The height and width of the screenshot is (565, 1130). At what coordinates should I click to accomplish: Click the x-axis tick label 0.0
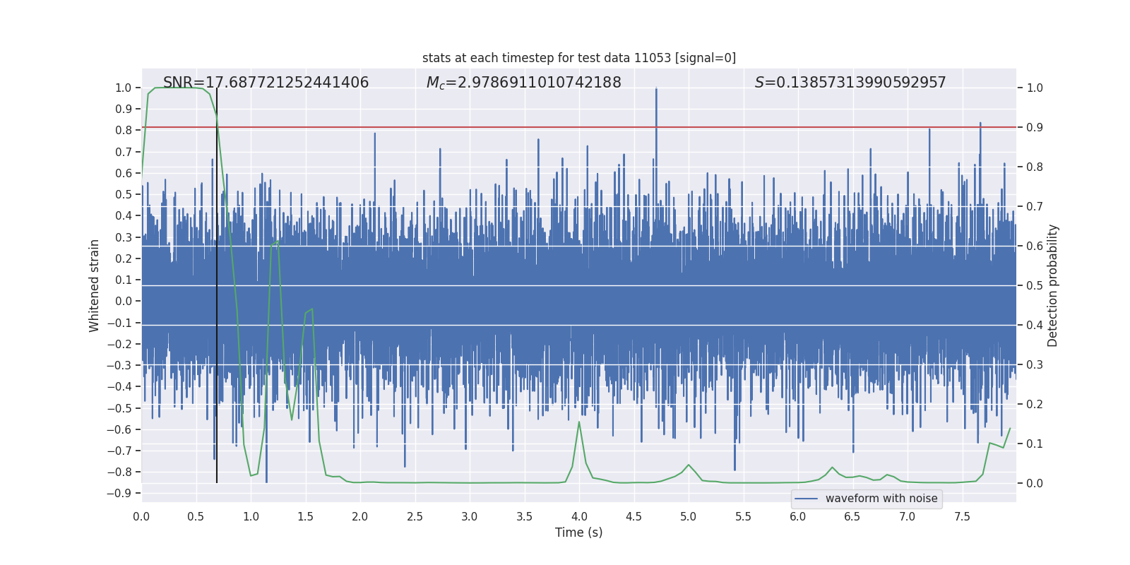(141, 516)
